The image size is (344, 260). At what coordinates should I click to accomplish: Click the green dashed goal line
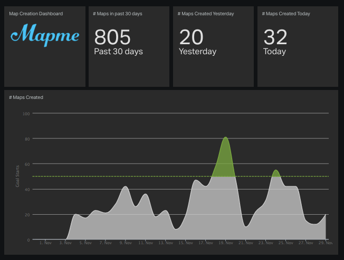180,176
